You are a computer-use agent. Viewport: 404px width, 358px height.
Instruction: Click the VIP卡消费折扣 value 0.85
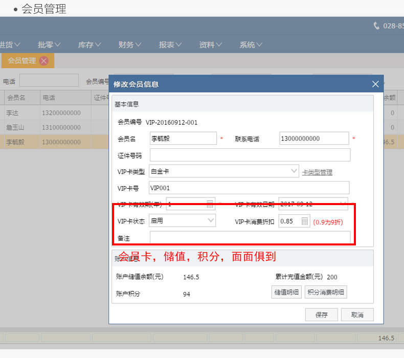286,221
